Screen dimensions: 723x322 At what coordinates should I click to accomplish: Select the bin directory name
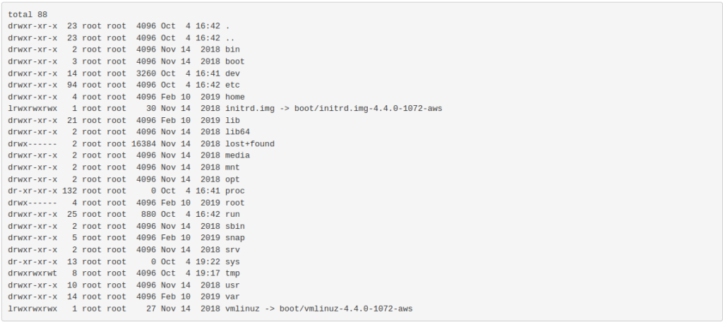pos(232,50)
